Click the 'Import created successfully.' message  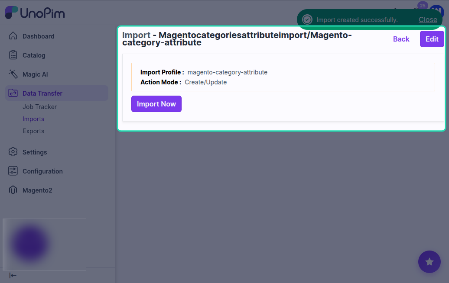click(357, 20)
